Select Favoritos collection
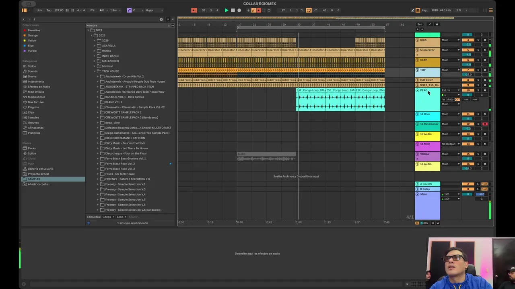This screenshot has height=289, width=515. click(34, 30)
